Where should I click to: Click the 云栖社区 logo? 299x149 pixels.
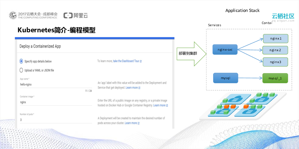[x=283, y=16]
